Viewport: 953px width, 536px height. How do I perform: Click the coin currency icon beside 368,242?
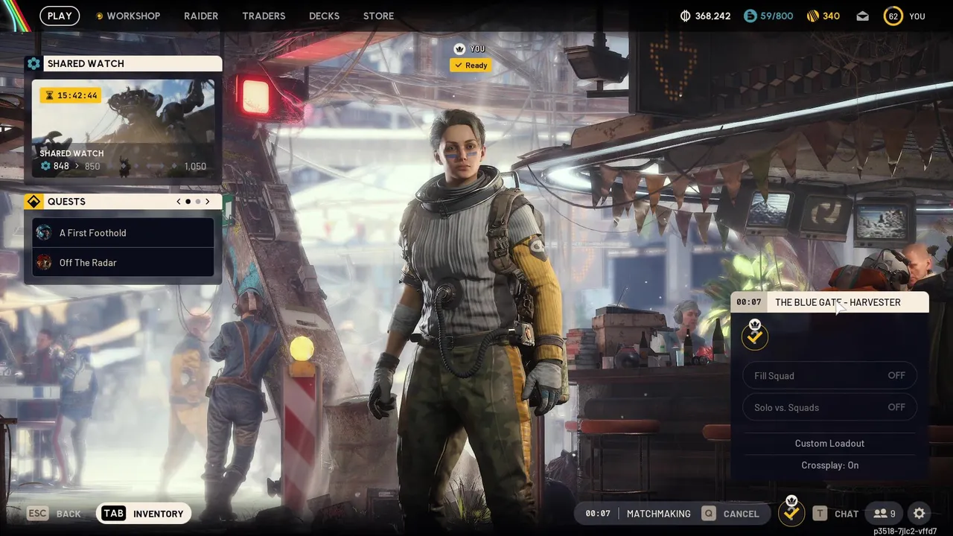click(x=686, y=16)
